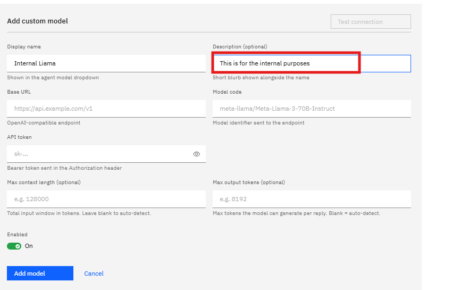Click the 'Display name' label
This screenshot has height=290, width=469.
click(24, 47)
